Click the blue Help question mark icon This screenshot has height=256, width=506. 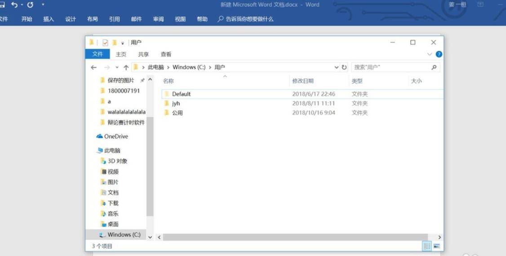pos(439,54)
